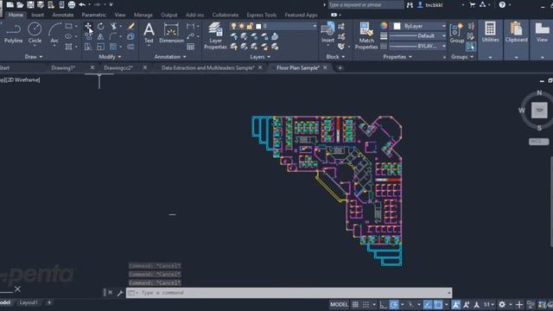553x311 pixels.
Task: Insert a table from Annotation panel
Action: click(190, 47)
